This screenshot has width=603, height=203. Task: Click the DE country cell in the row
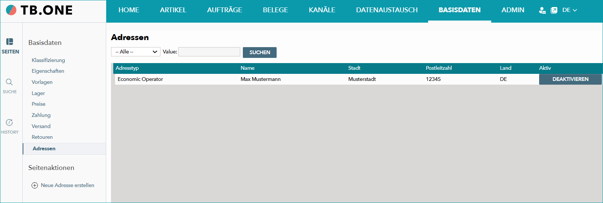pos(503,79)
